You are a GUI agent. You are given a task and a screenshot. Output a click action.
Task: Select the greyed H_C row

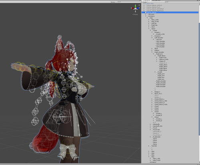pos(170,123)
